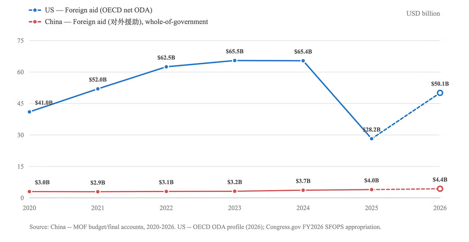Click the 2023 x-axis year label
Viewport: 469px width, 242px height.
pyautogui.click(x=234, y=208)
